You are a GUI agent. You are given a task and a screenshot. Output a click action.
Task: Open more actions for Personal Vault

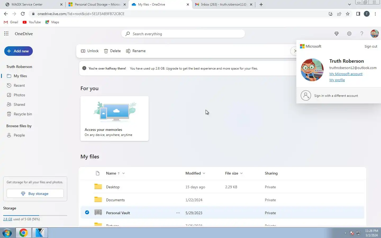click(x=178, y=213)
